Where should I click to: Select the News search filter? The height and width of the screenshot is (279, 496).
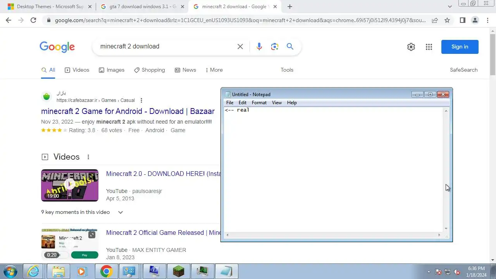(x=185, y=70)
